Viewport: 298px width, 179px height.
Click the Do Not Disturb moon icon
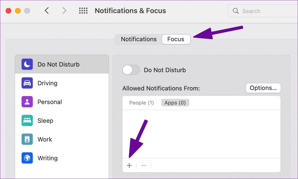(27, 64)
